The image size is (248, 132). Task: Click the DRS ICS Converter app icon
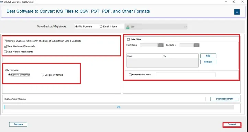[x=2, y=2]
